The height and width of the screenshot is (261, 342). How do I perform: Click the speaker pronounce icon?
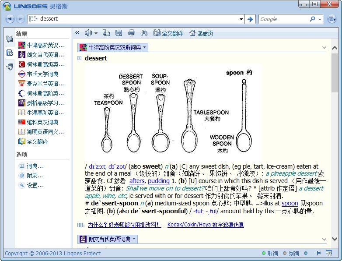(88, 33)
